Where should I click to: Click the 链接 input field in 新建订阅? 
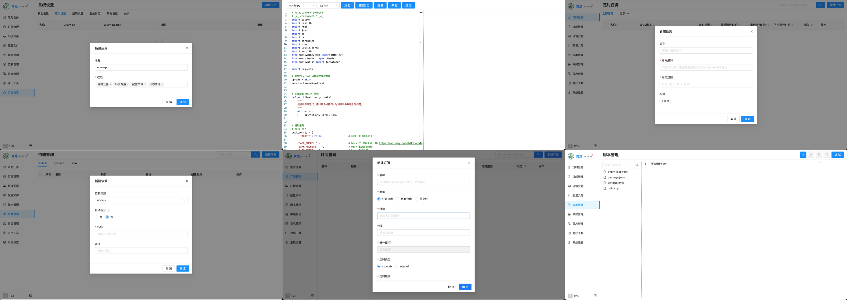coord(423,216)
